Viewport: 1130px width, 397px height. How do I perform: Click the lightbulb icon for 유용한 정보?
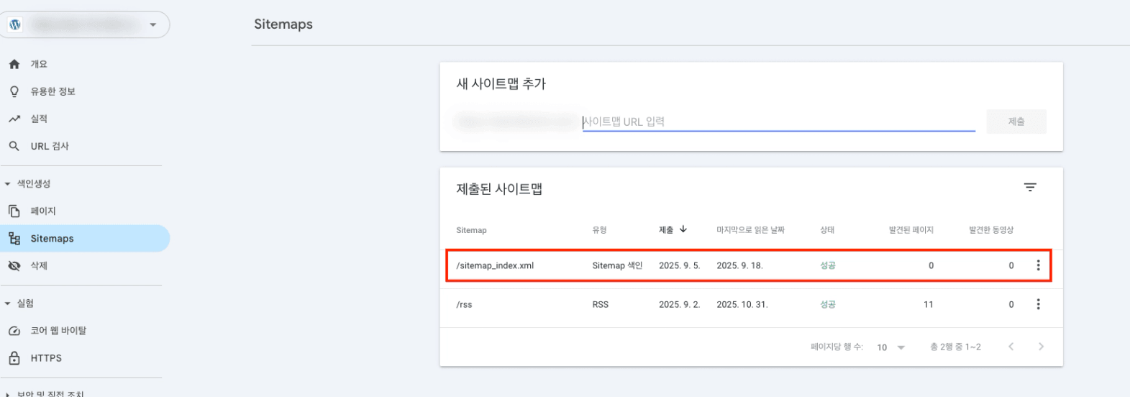click(14, 91)
